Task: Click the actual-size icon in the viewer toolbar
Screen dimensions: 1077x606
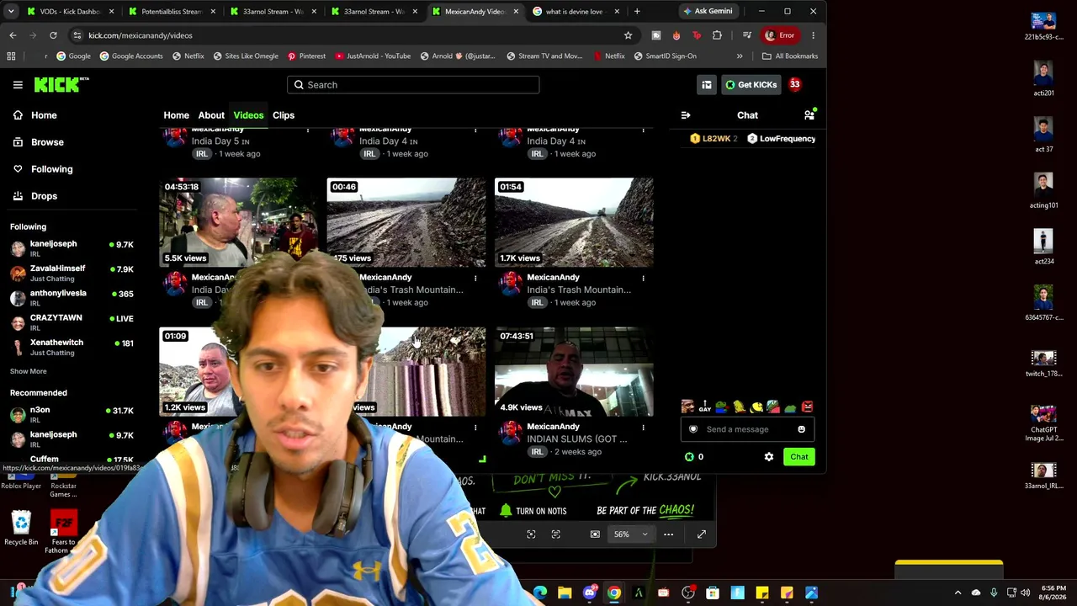Action: [595, 534]
